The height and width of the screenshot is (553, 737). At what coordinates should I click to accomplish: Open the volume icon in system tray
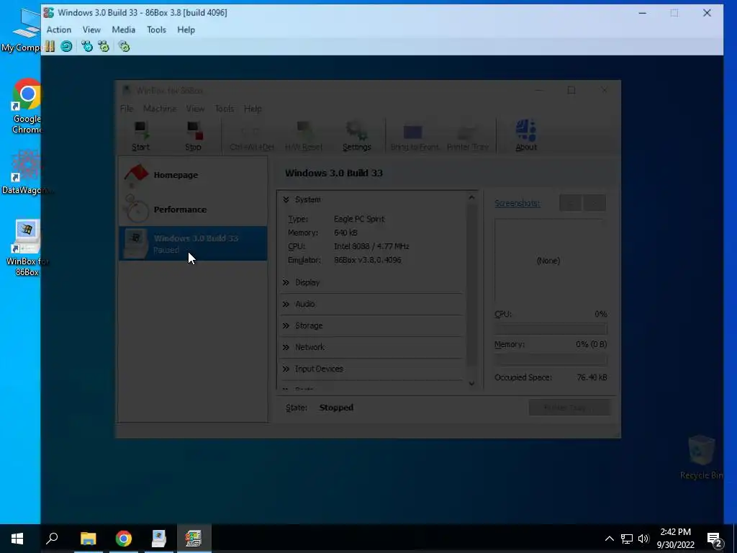point(643,539)
